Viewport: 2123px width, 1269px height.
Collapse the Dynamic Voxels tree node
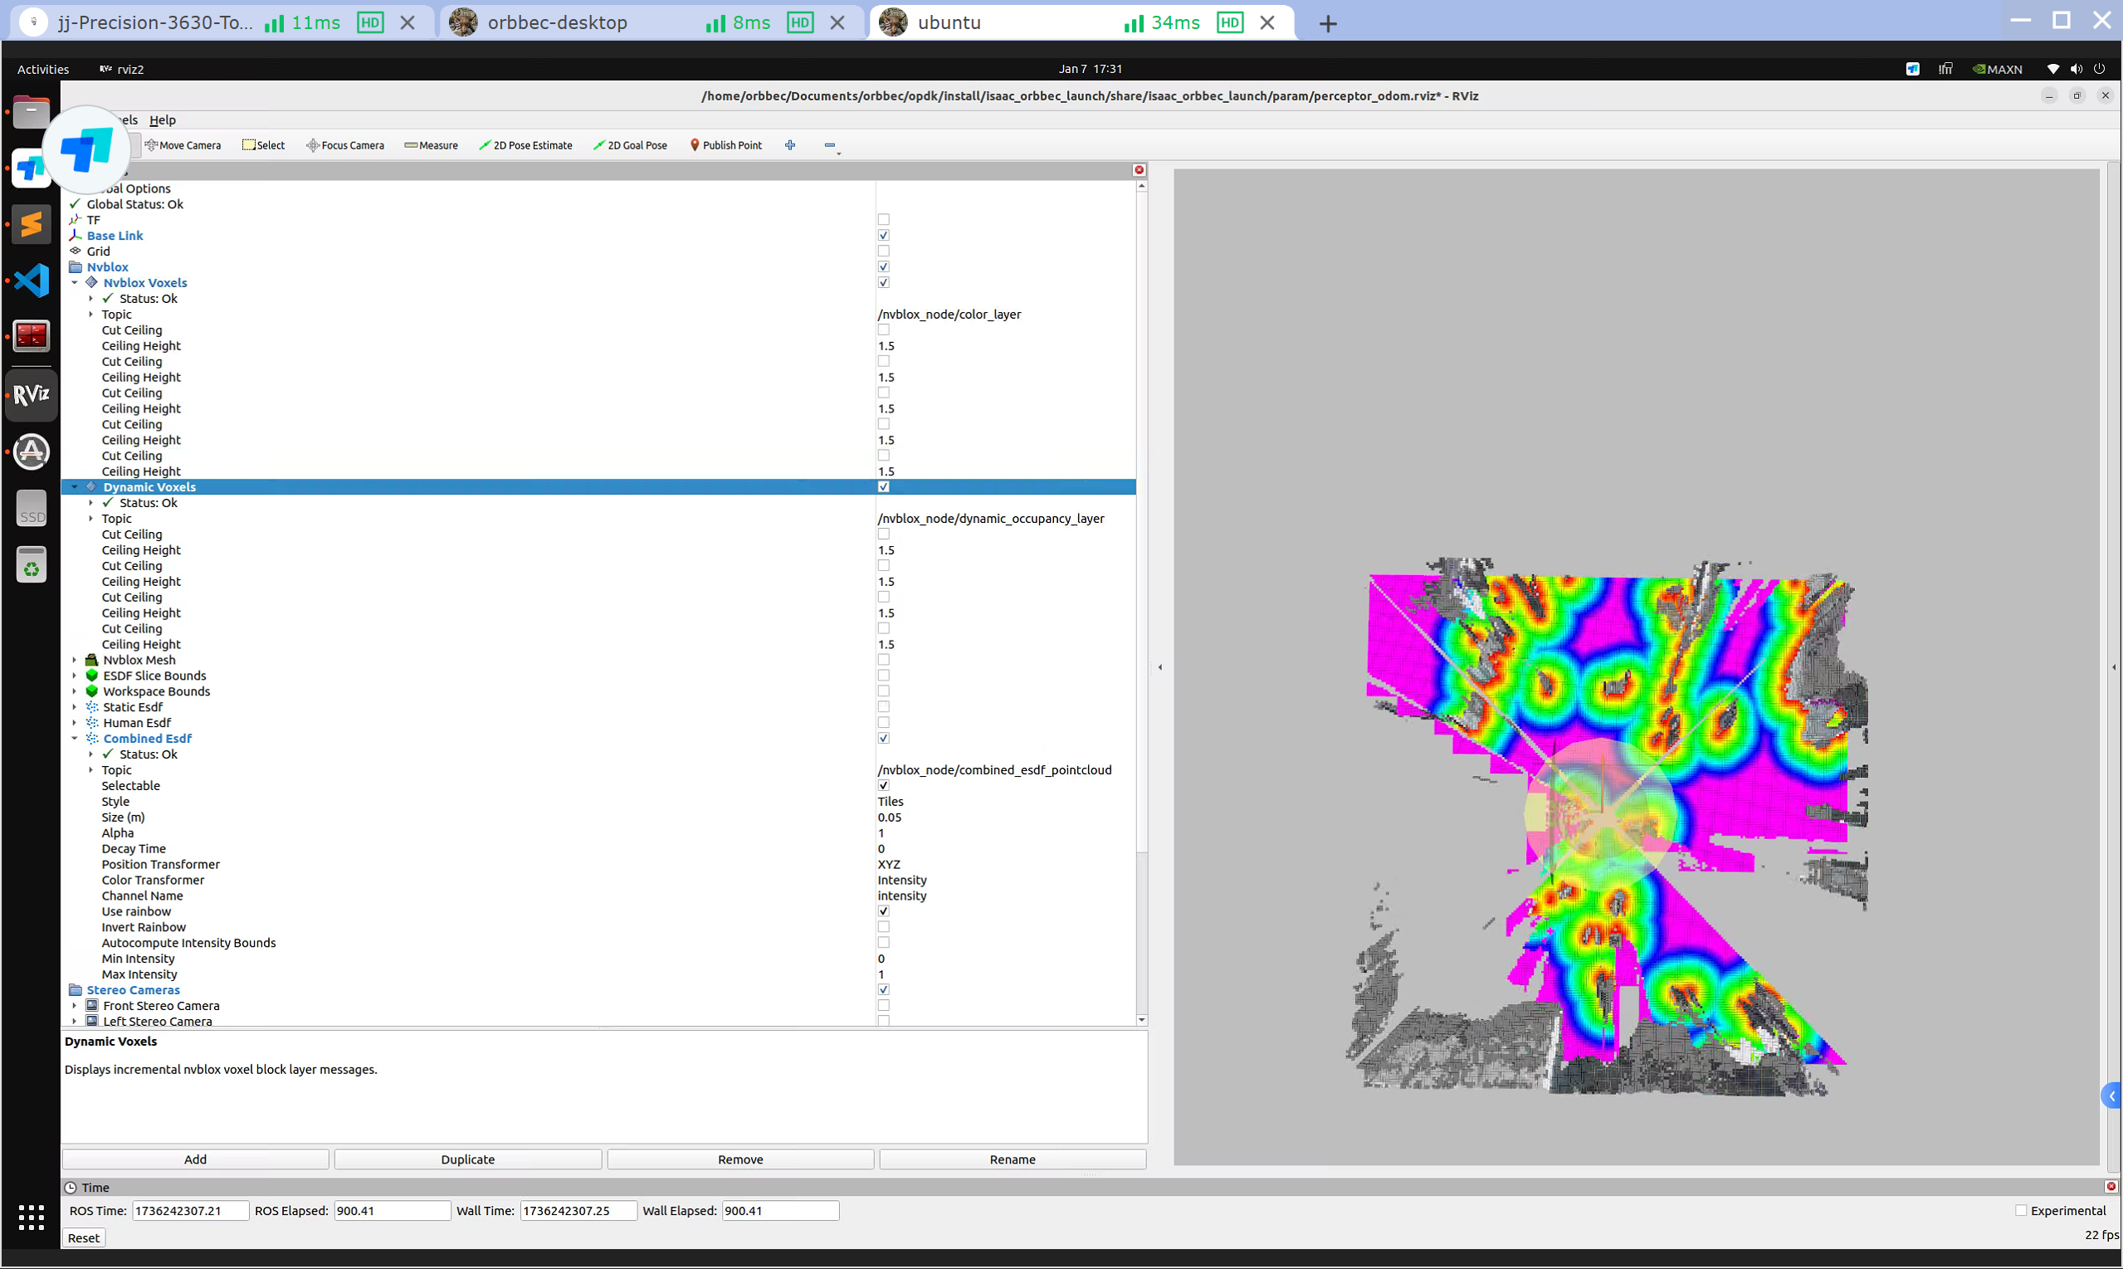(x=75, y=486)
